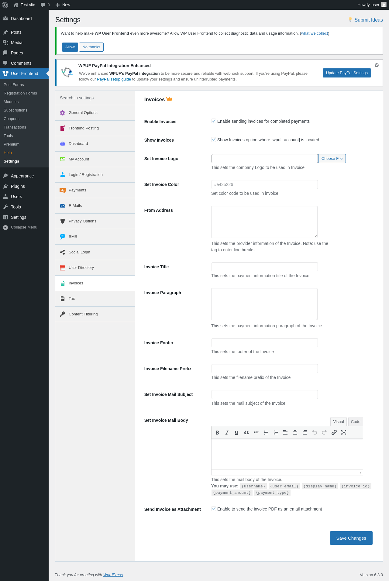
Task: Click the Privacy Options shield icon
Action: [63, 221]
